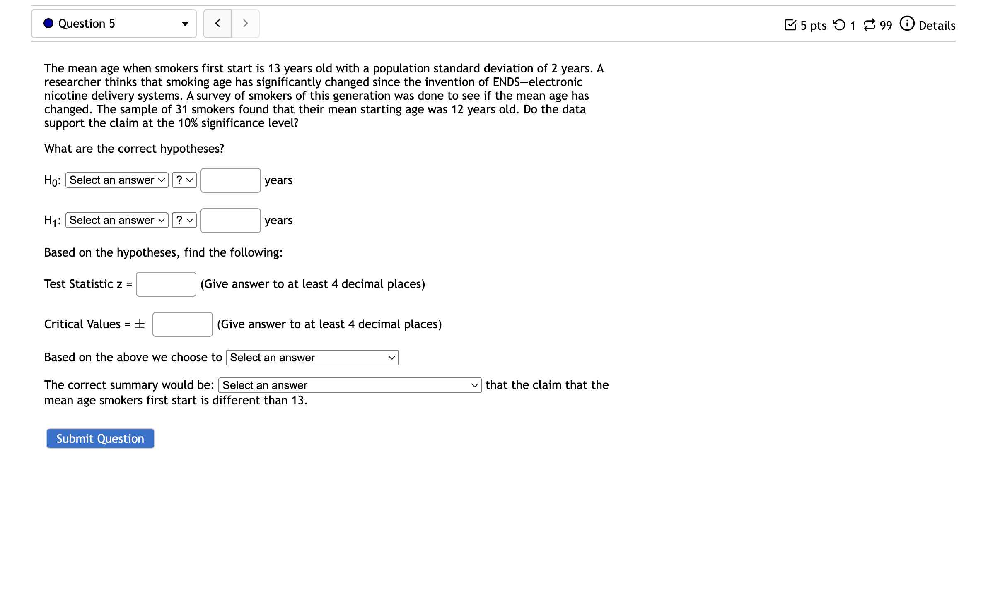
Task: Open the 'we choose to' decision dropdown
Action: click(x=312, y=358)
